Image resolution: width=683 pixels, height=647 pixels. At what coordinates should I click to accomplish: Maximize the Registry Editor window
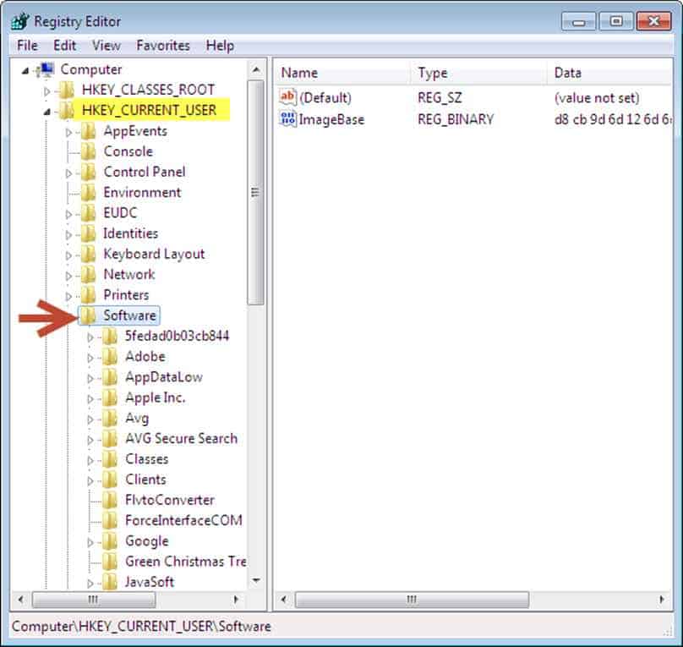(x=616, y=21)
